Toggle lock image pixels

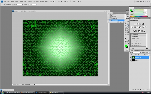point(135,55)
